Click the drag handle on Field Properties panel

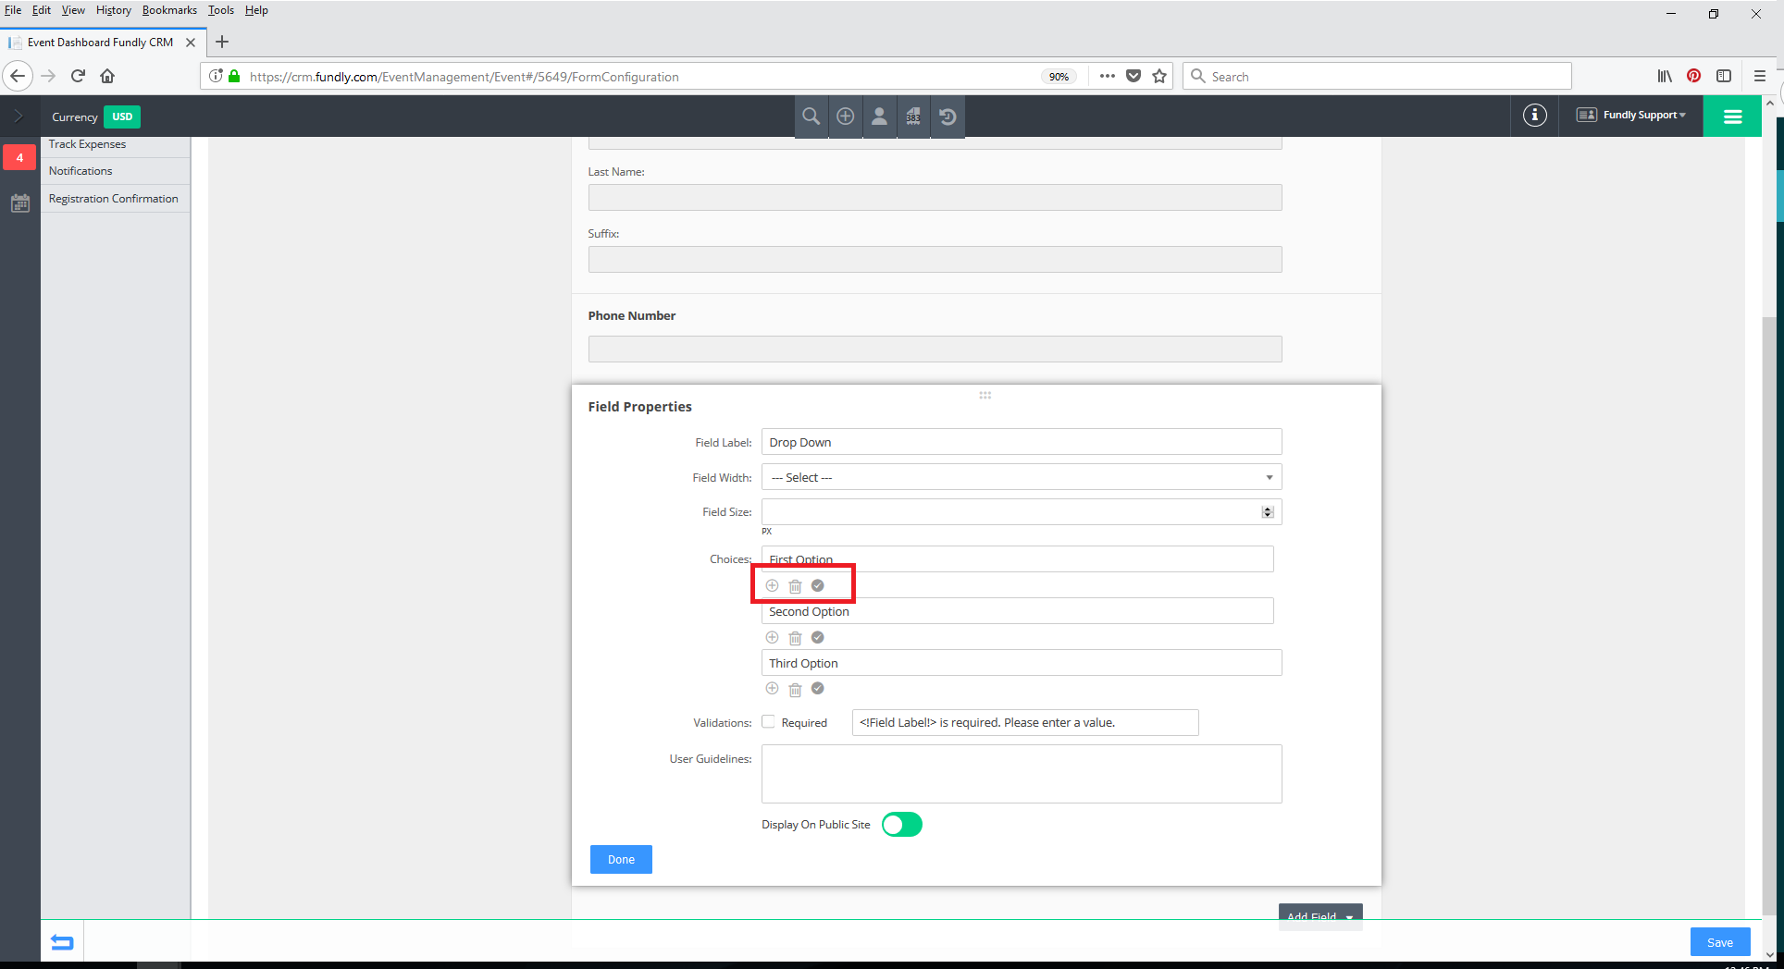[x=985, y=396]
